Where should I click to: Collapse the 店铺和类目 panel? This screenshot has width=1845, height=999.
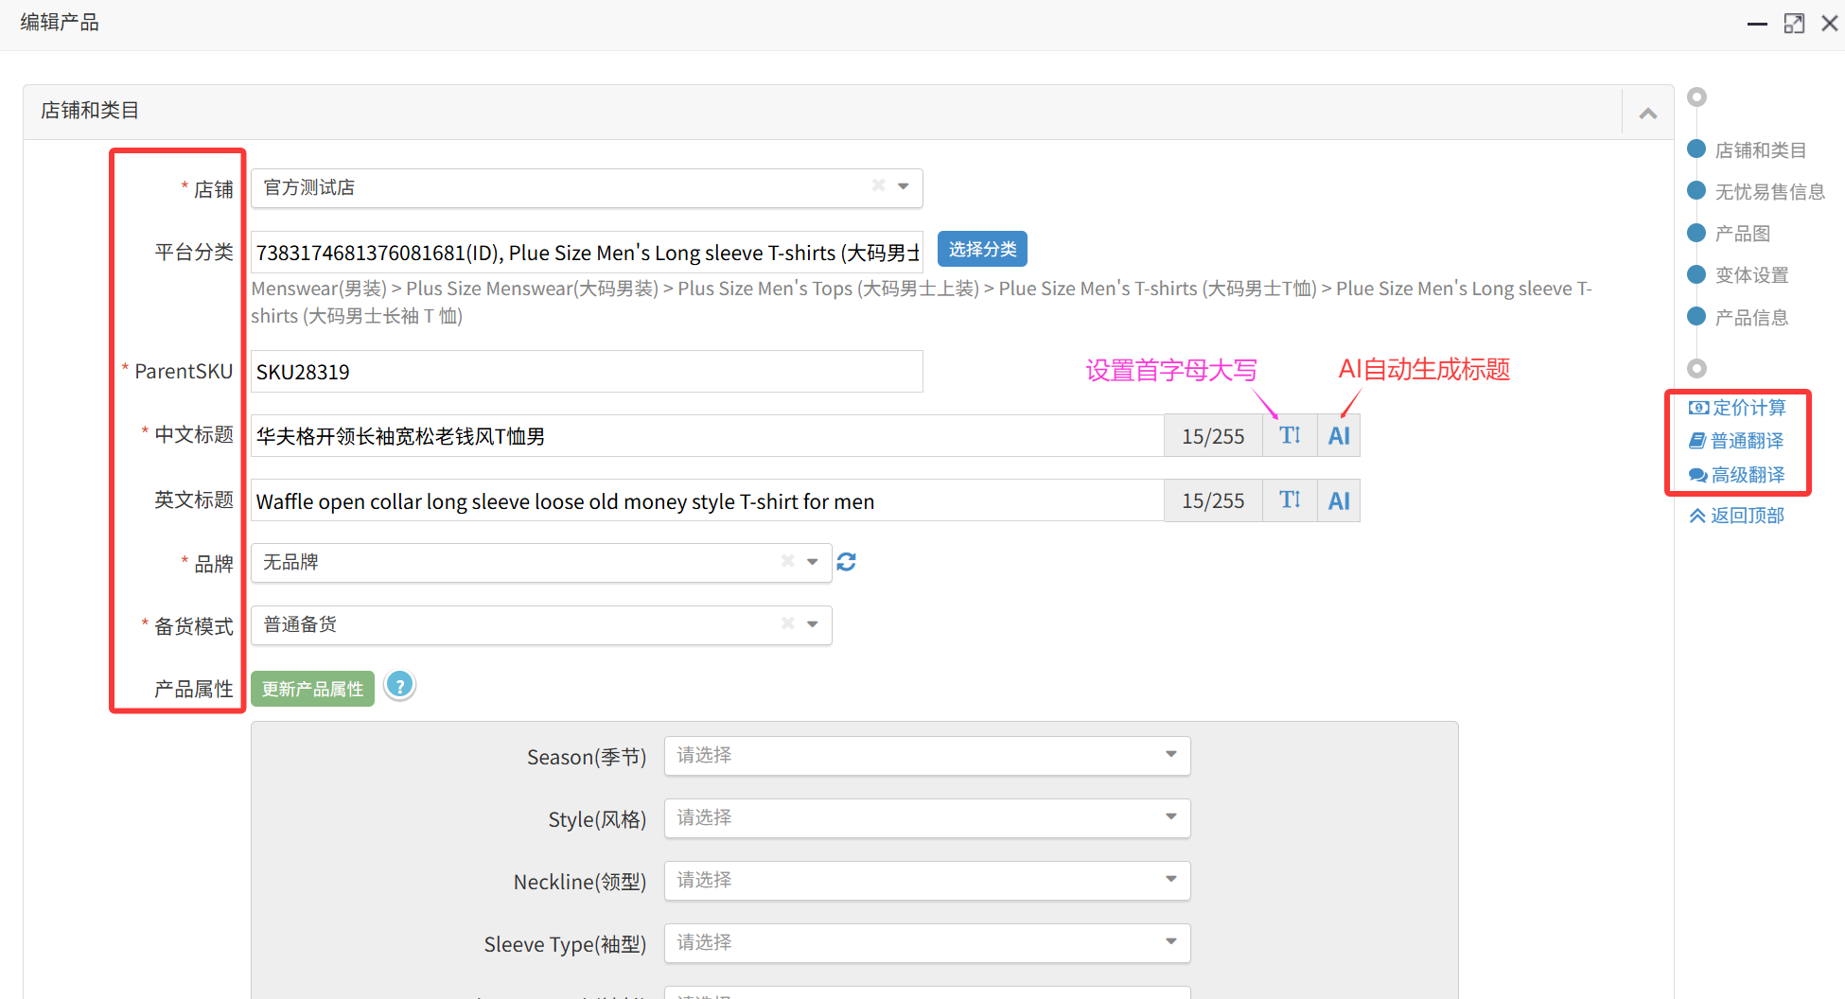click(1648, 113)
